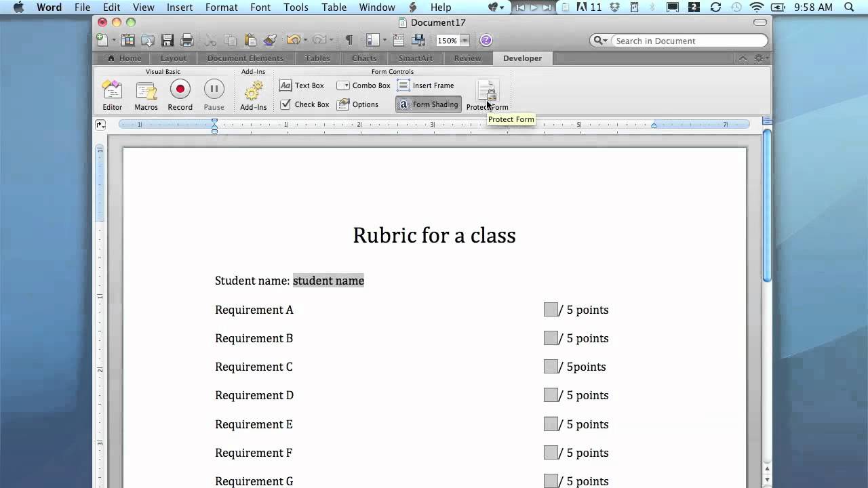Create a new blank document

tap(102, 40)
